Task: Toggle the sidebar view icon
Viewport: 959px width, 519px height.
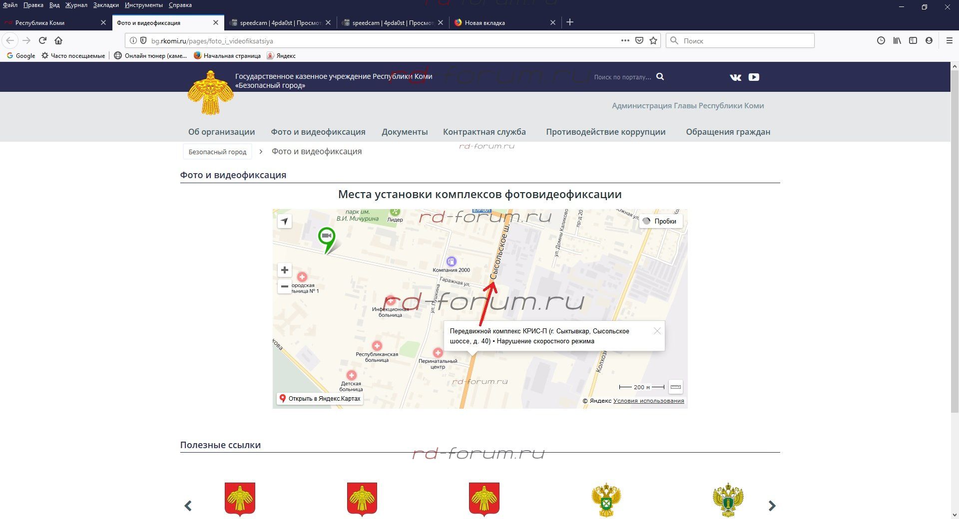Action: (913, 40)
